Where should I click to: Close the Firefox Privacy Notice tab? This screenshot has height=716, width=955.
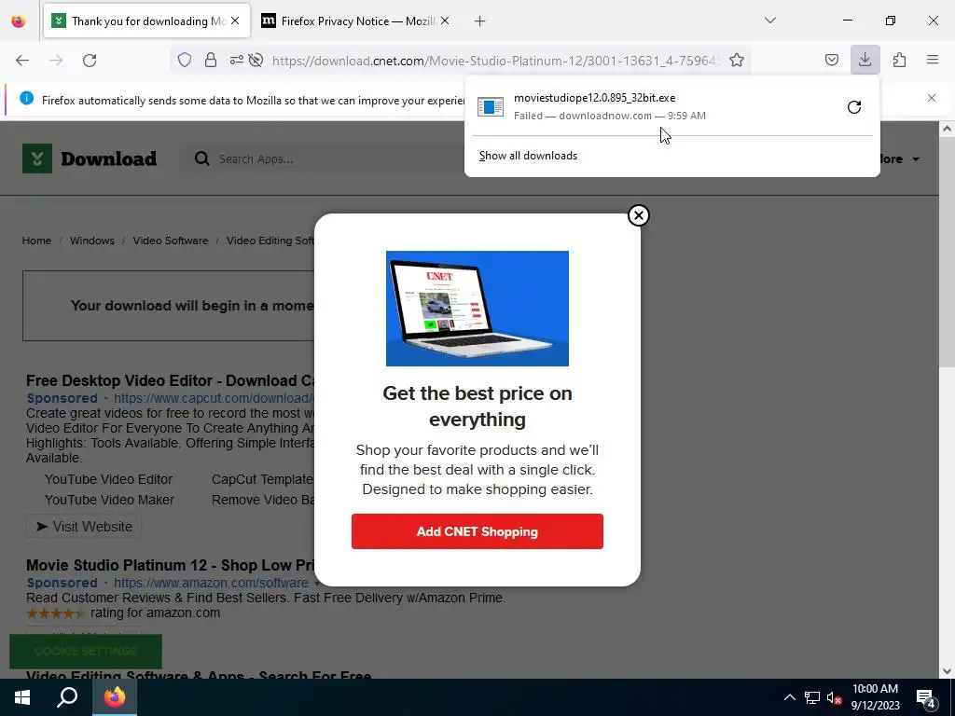[445, 21]
